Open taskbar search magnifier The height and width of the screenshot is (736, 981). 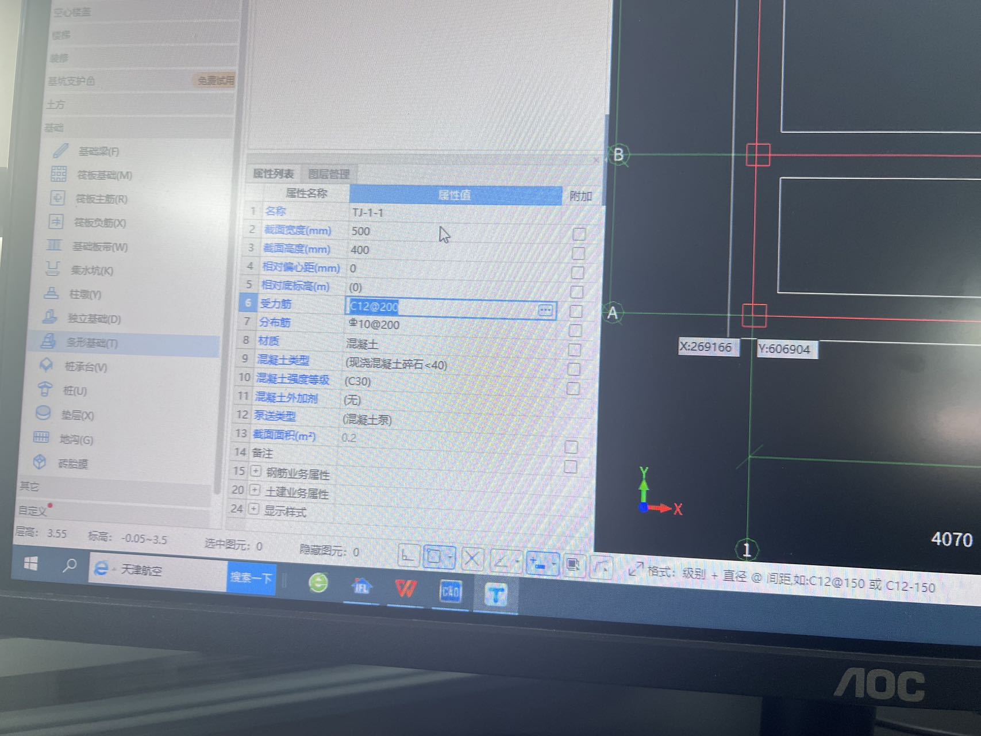(x=70, y=566)
